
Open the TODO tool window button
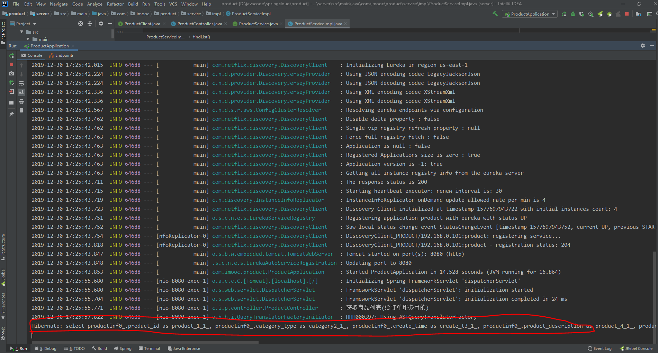coord(74,349)
